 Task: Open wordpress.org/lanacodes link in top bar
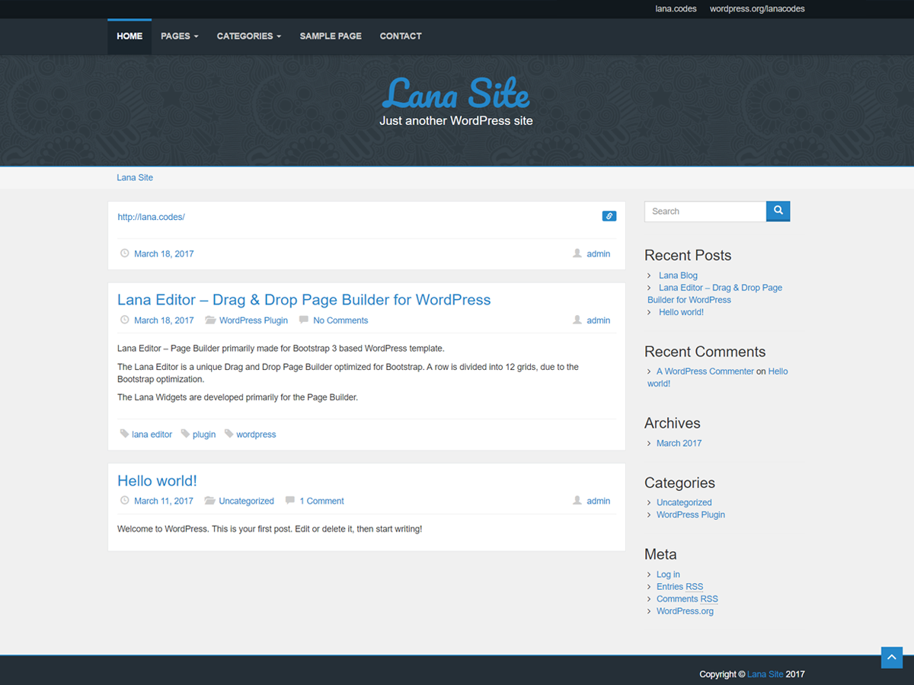coord(756,9)
